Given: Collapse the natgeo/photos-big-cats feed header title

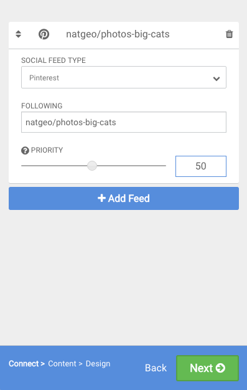Looking at the screenshot, I should coord(118,34).
